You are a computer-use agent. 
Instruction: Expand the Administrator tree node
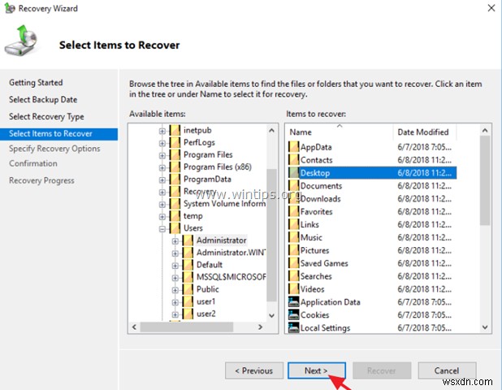pos(175,241)
